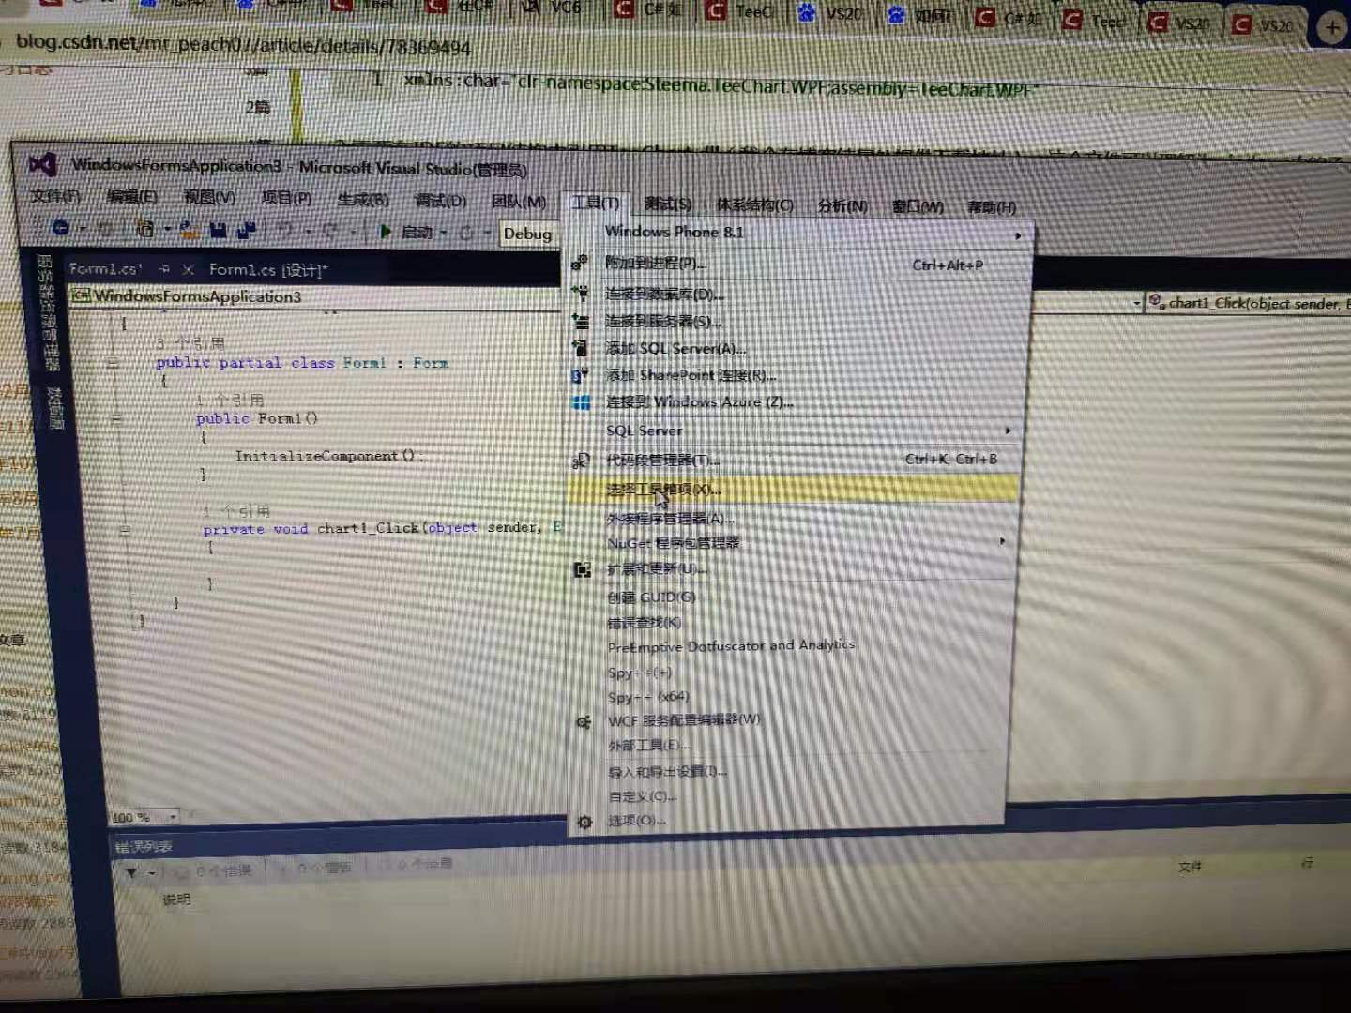
Task: Expand the NuGet 程序包管理器 submenu
Action: click(675, 542)
